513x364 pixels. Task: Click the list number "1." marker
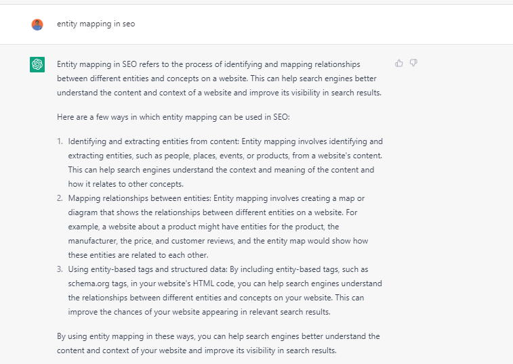[x=60, y=141]
